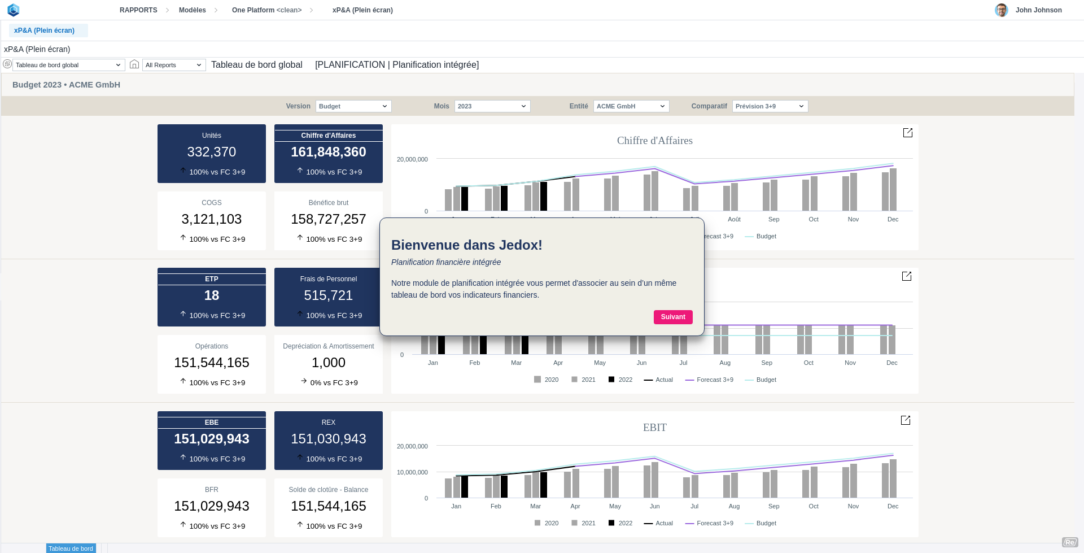Expand the Mois dropdown set to 2023
This screenshot has height=553, width=1084.
(x=492, y=106)
